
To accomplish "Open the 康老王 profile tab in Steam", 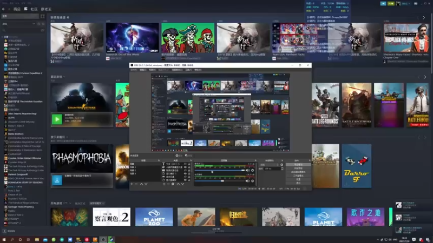I will (x=46, y=9).
